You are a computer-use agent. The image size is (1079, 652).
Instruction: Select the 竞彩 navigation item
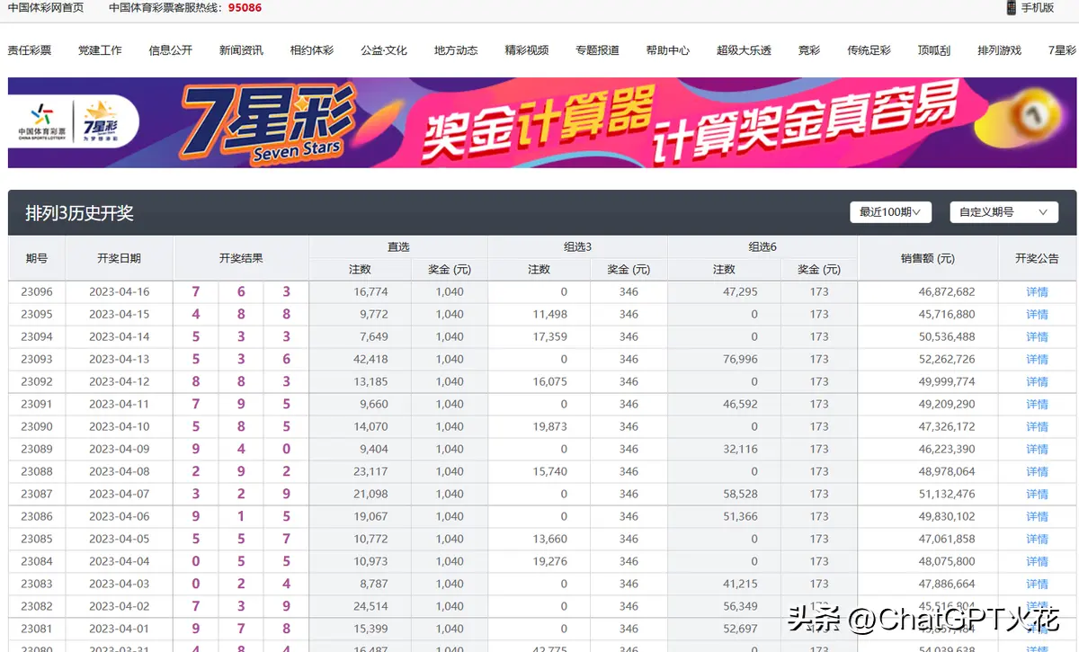click(x=809, y=50)
